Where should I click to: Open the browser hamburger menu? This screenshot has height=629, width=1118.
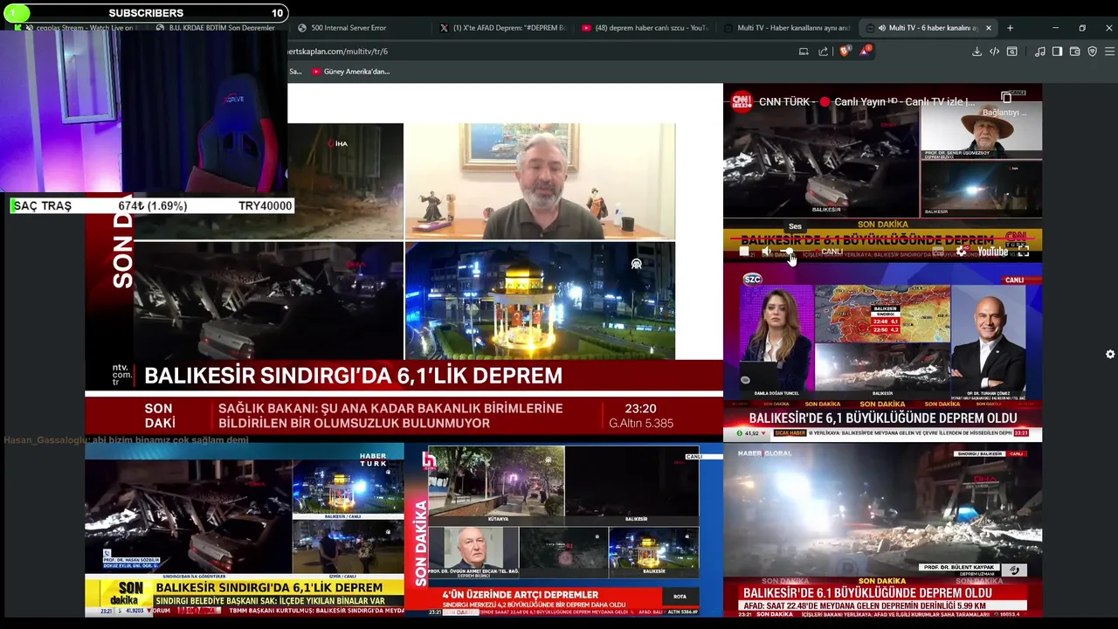pyautogui.click(x=1109, y=52)
